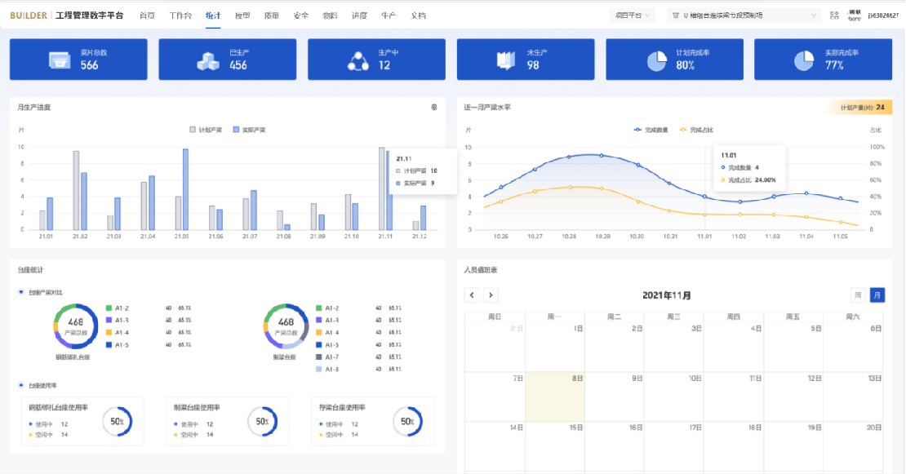Click the 计划完成率 80% pie icon
Image resolution: width=906 pixels, height=474 pixels.
click(x=656, y=60)
